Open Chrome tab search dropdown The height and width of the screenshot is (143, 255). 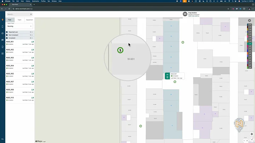[253, 5]
